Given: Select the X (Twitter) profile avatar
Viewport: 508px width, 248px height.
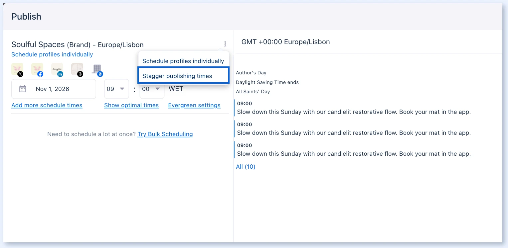Looking at the screenshot, I should 18,70.
